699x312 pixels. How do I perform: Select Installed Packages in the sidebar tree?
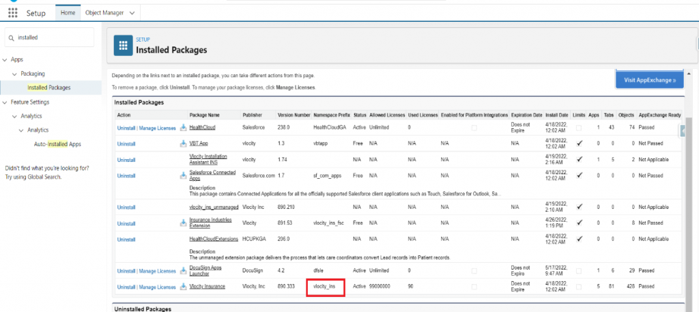[x=49, y=88]
